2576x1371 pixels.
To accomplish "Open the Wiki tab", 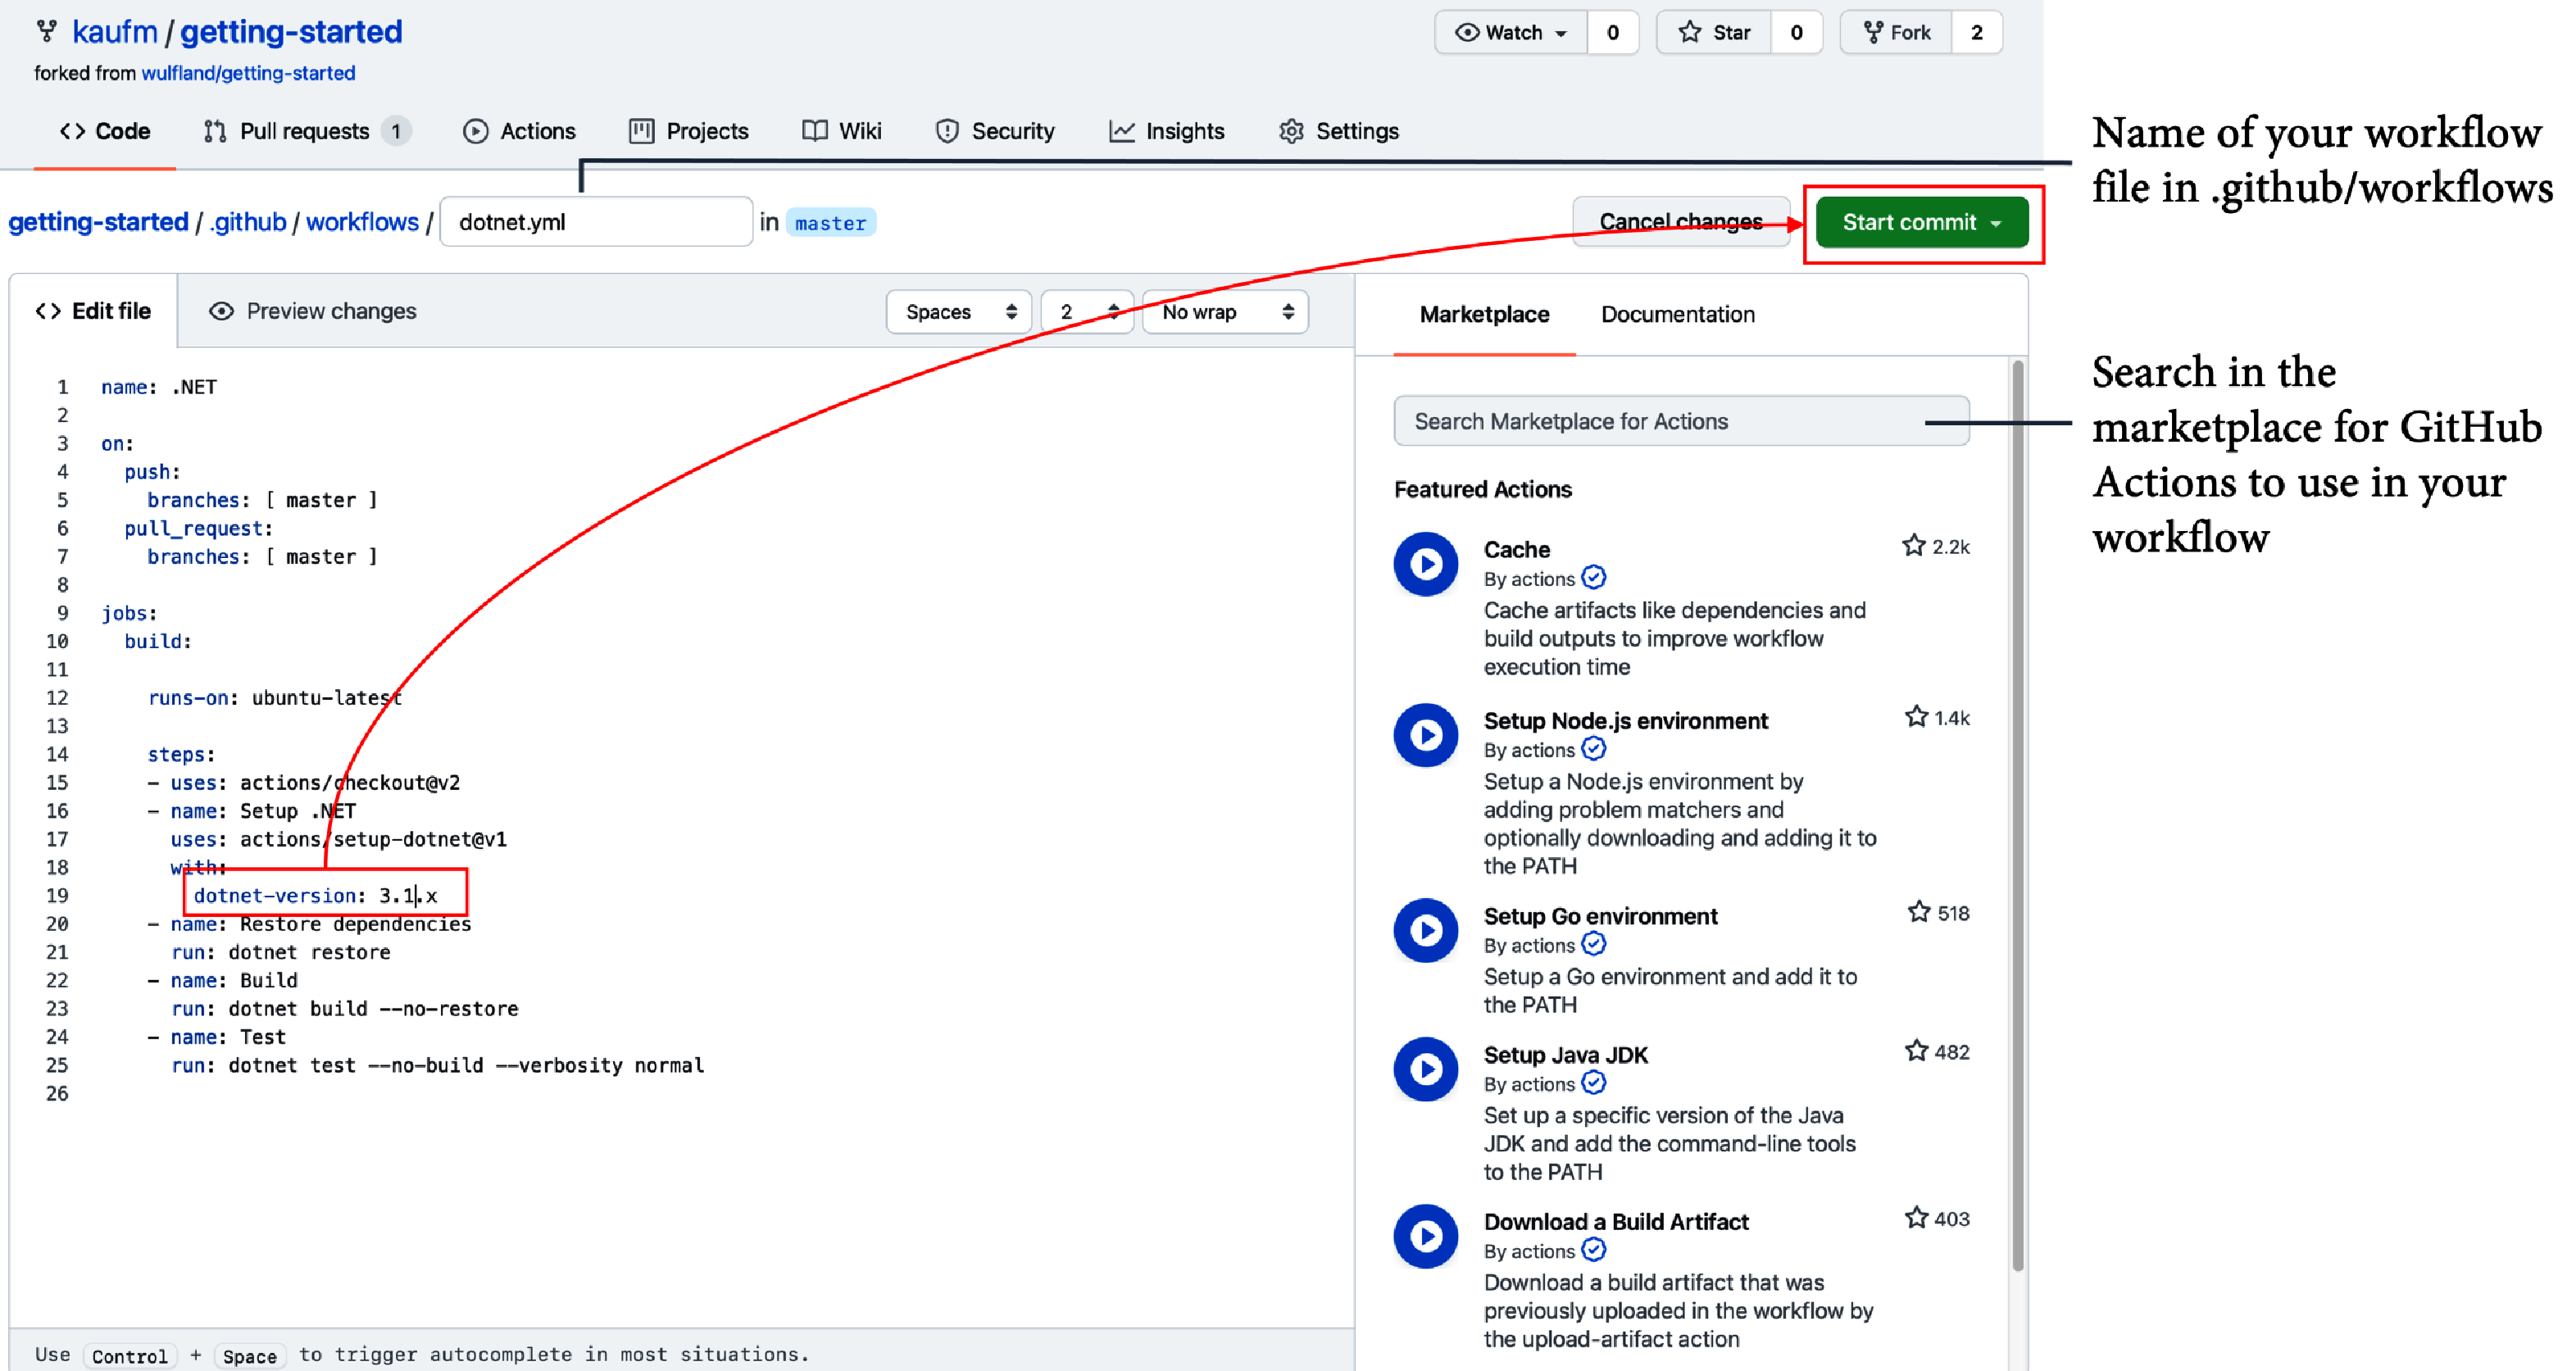I will click(842, 131).
